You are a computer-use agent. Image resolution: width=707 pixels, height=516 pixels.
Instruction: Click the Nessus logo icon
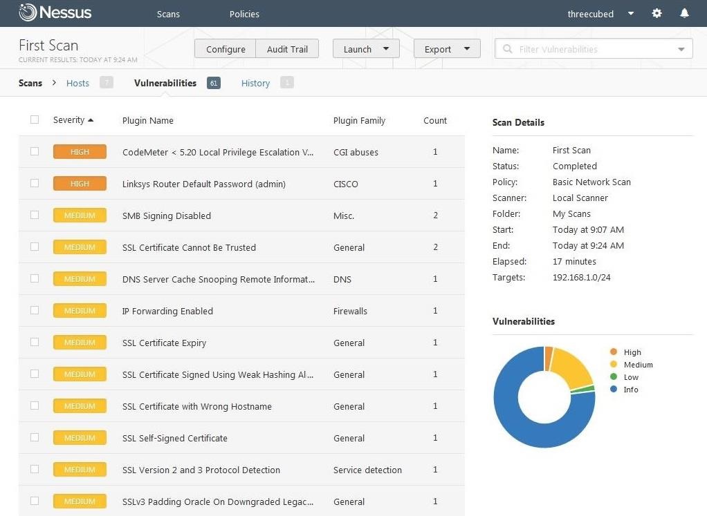coord(28,12)
